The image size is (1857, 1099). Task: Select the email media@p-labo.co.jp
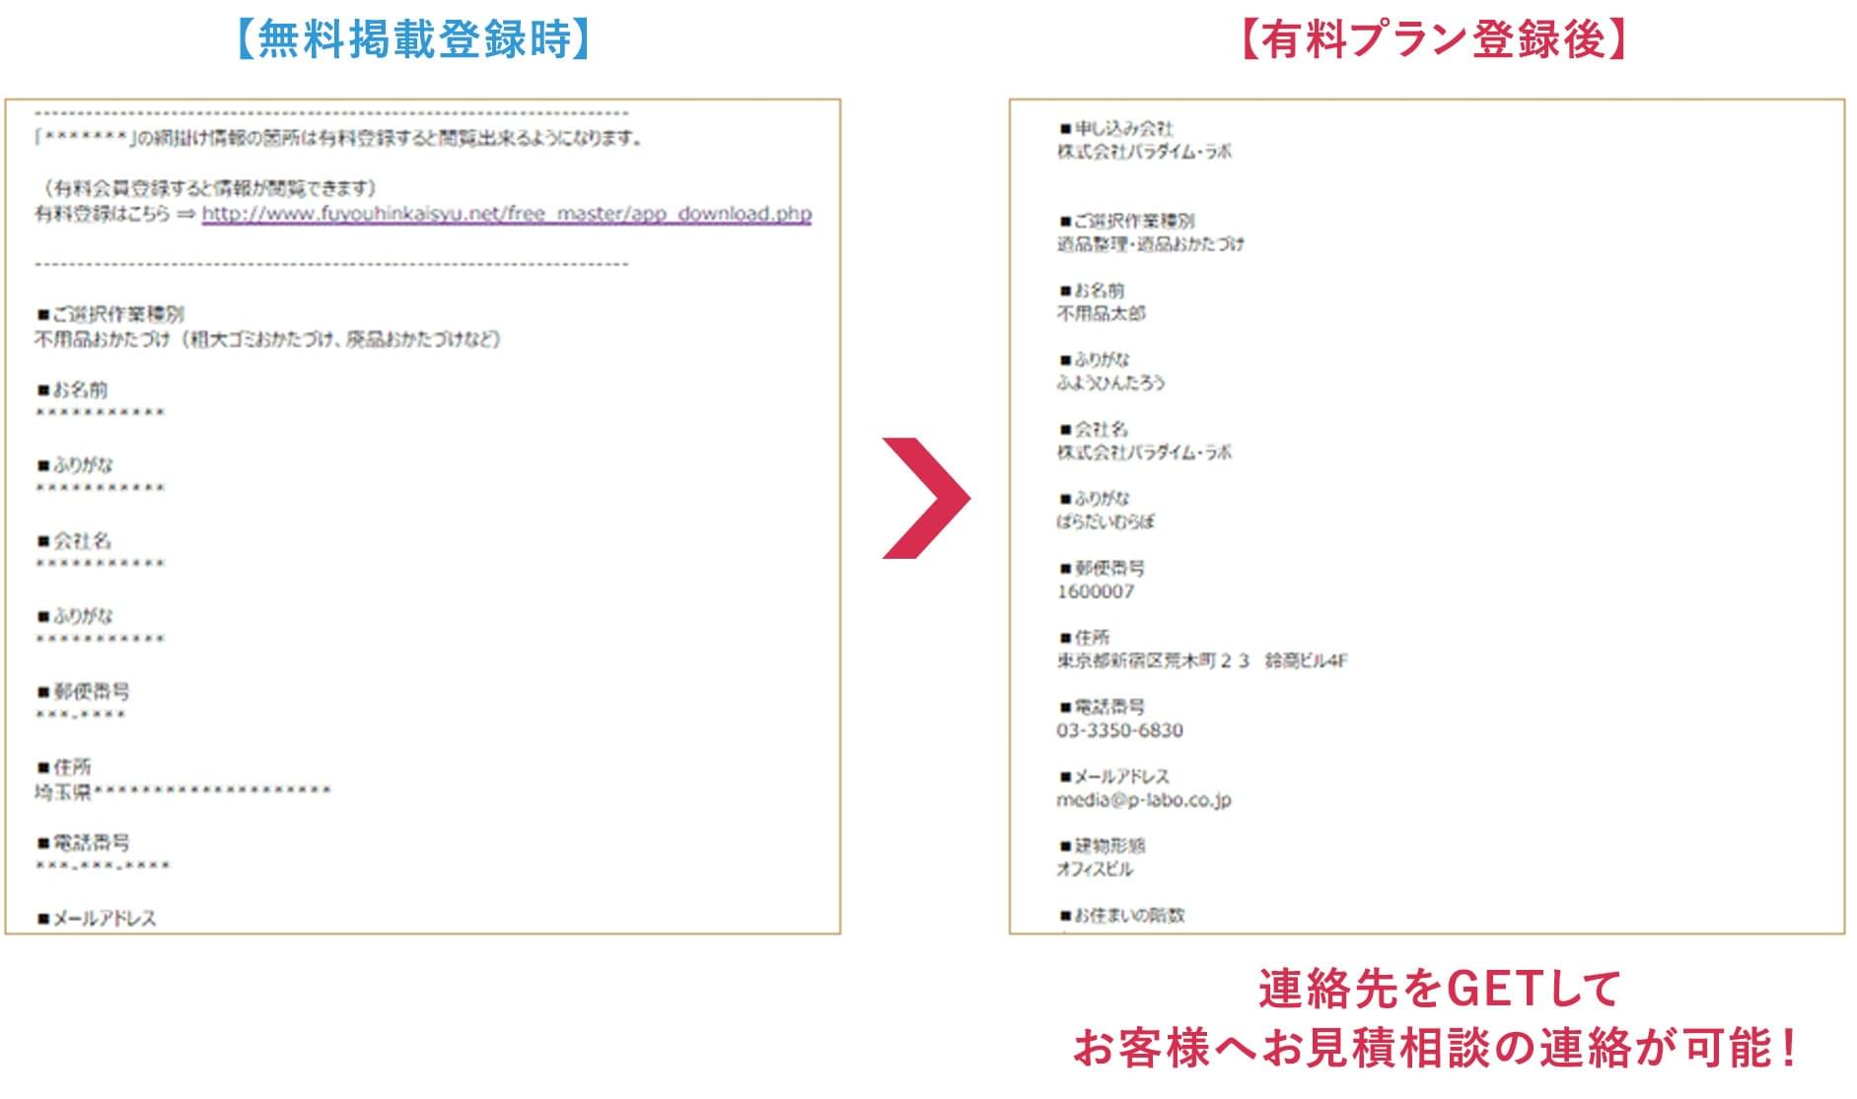(x=1144, y=800)
